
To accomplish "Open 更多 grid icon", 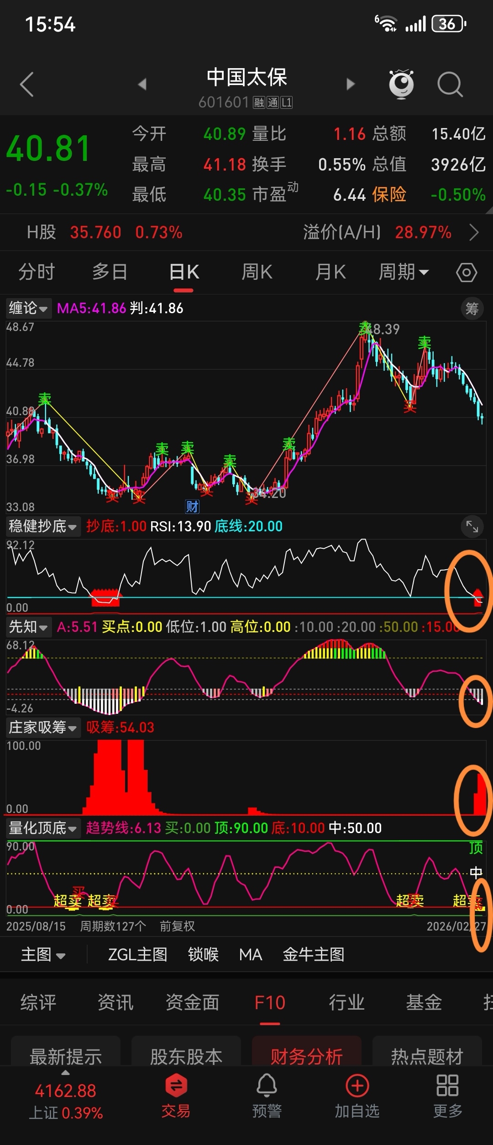I will pos(447,1096).
